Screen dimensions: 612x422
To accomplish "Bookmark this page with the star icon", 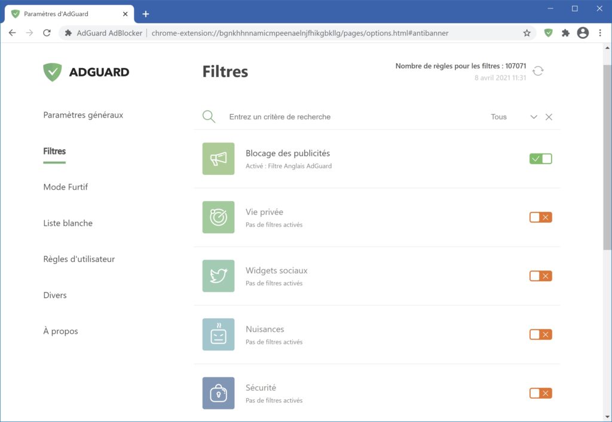I will tap(527, 33).
